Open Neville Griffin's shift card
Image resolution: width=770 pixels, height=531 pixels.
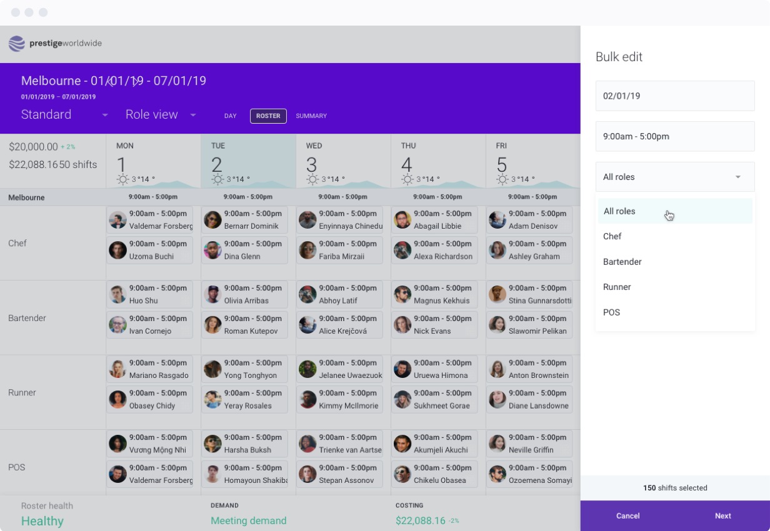click(x=530, y=444)
